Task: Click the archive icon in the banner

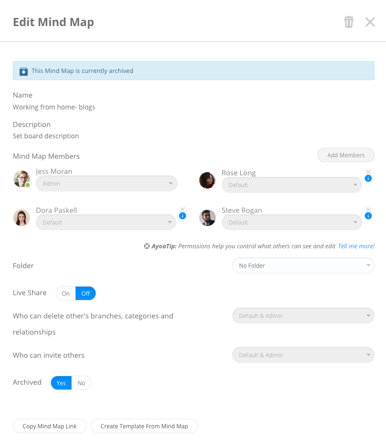Action: (x=24, y=72)
